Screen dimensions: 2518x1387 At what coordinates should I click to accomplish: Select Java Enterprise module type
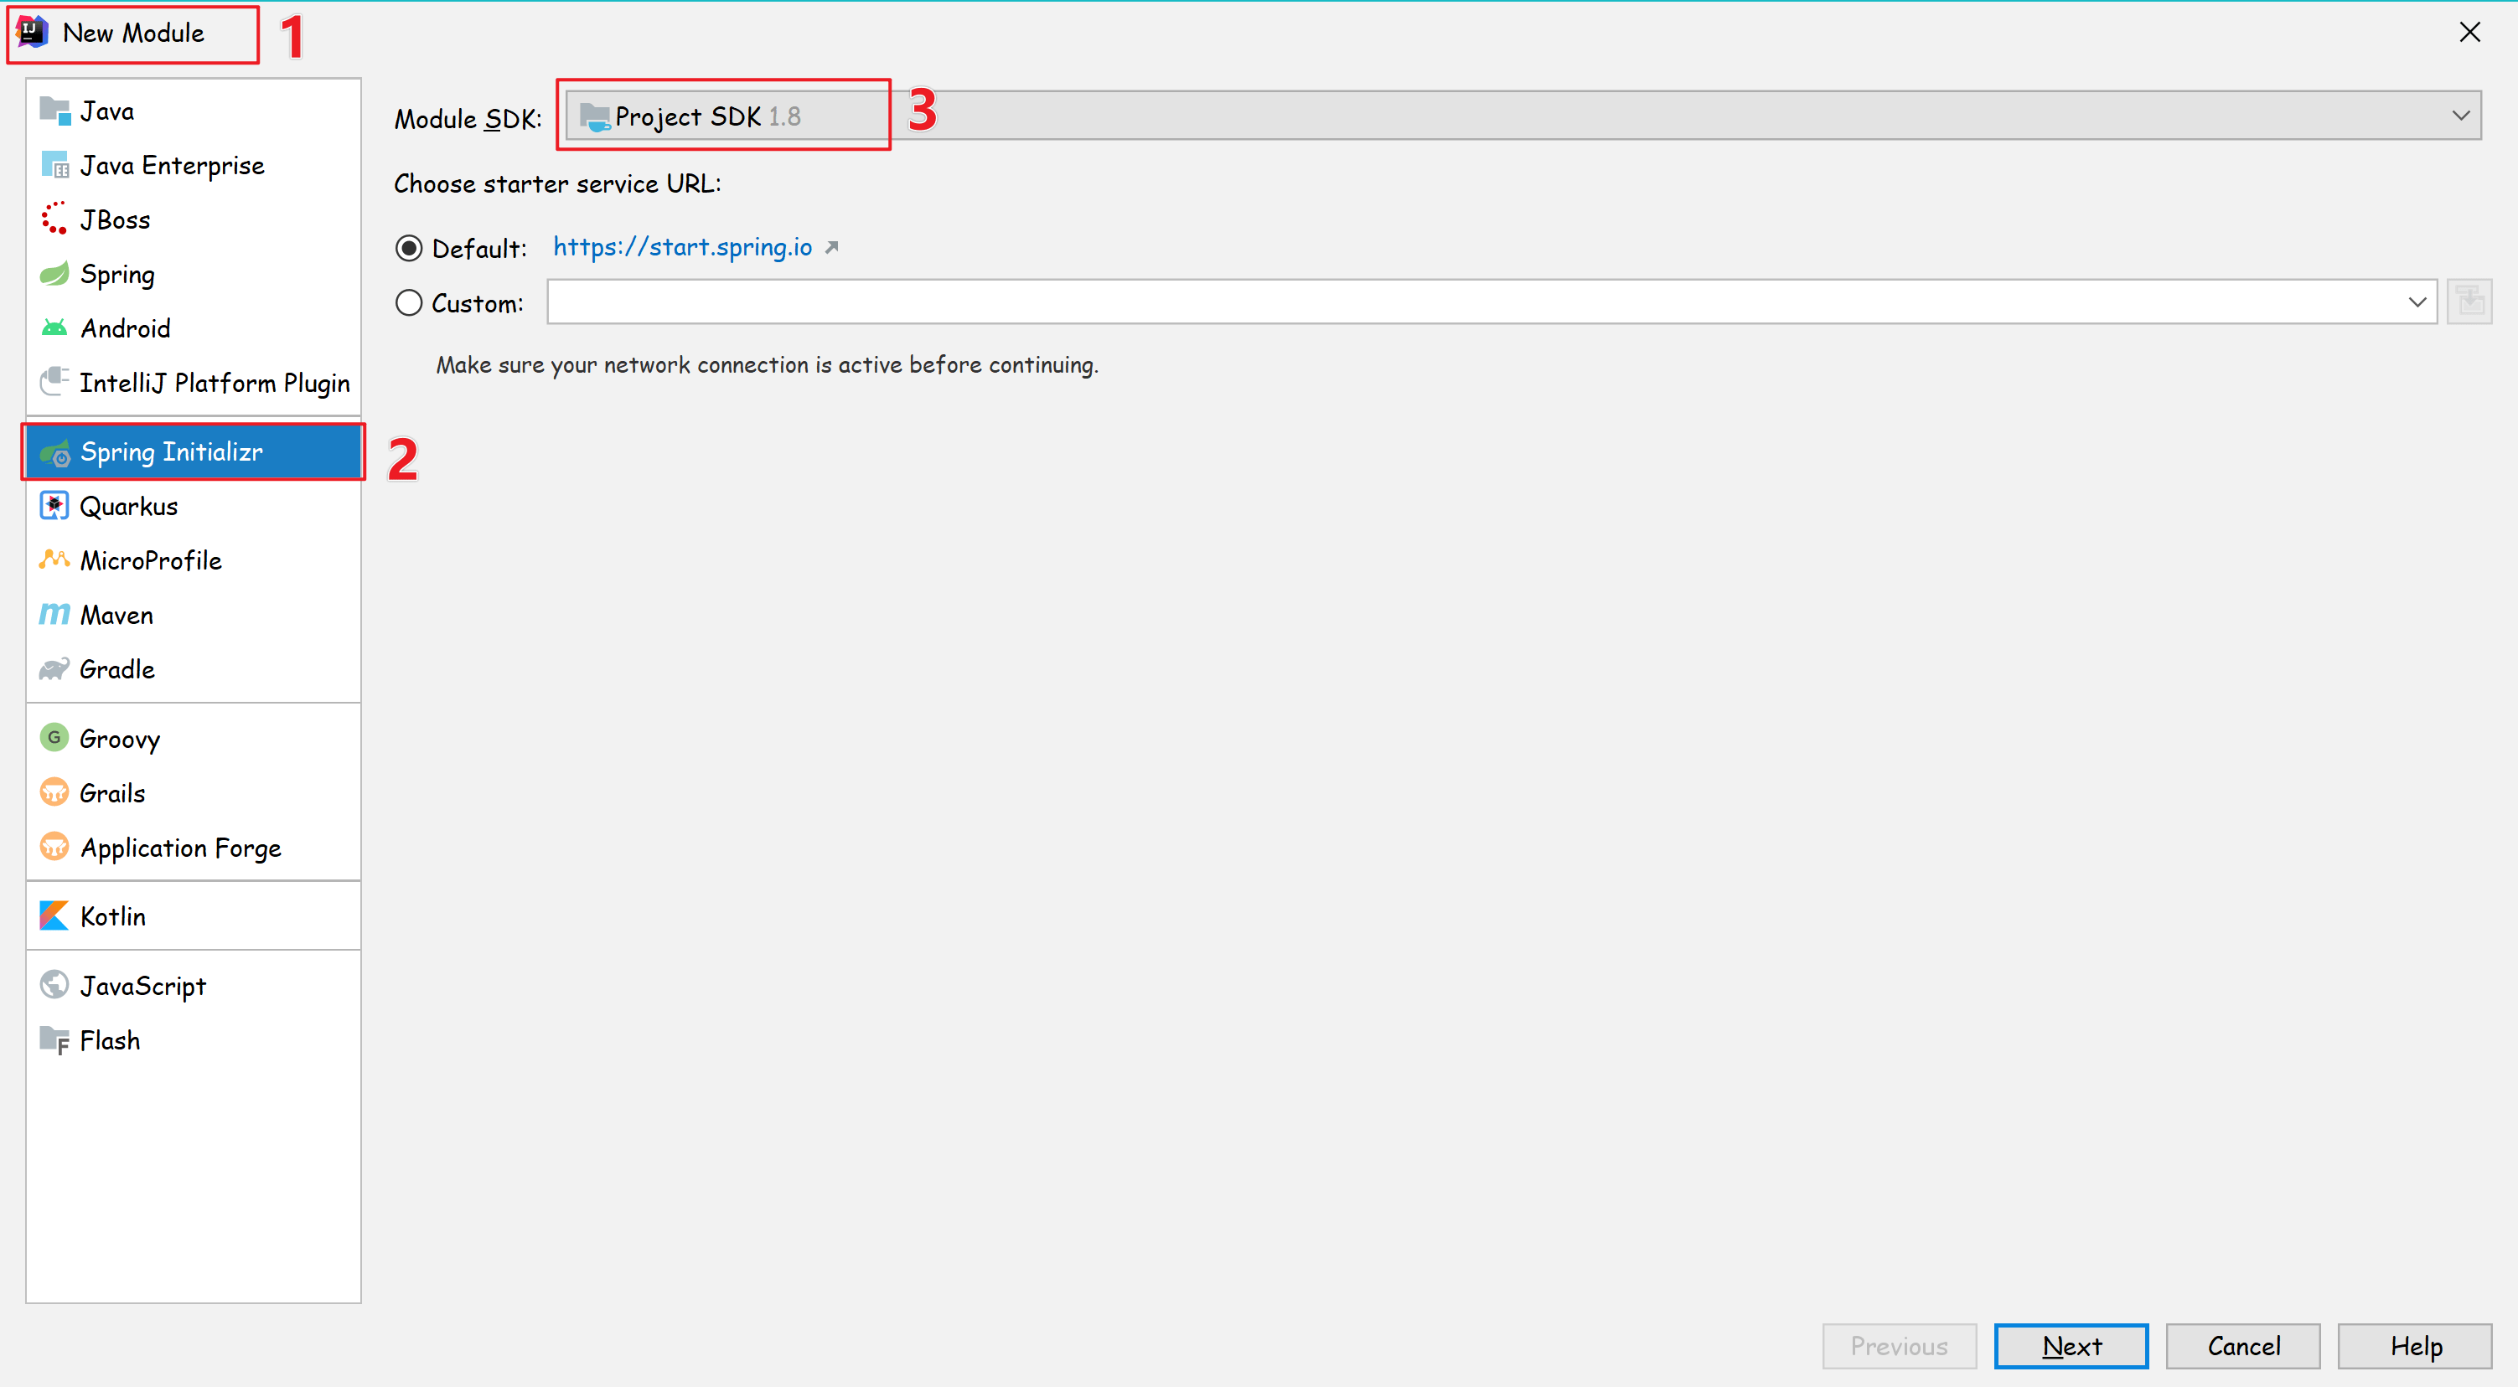tap(172, 165)
